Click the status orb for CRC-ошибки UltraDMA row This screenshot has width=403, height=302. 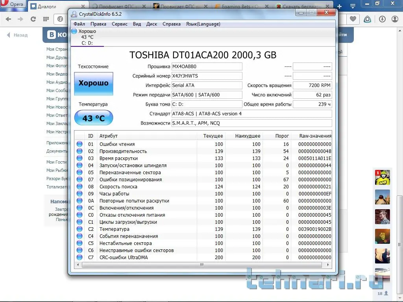tap(79, 257)
